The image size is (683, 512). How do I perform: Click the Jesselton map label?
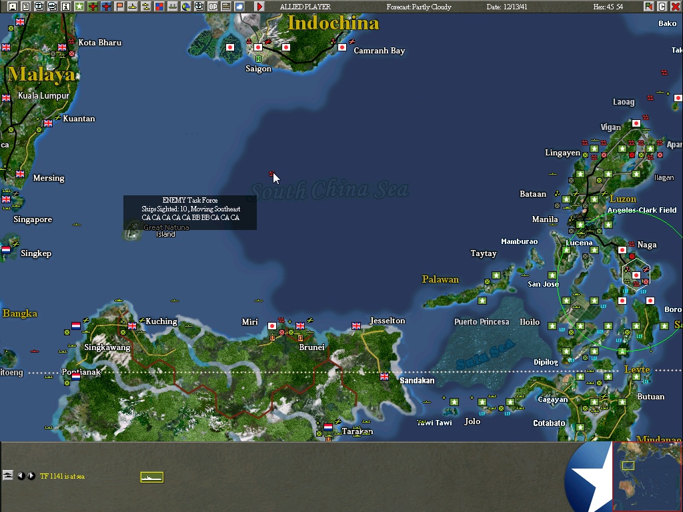pos(388,321)
